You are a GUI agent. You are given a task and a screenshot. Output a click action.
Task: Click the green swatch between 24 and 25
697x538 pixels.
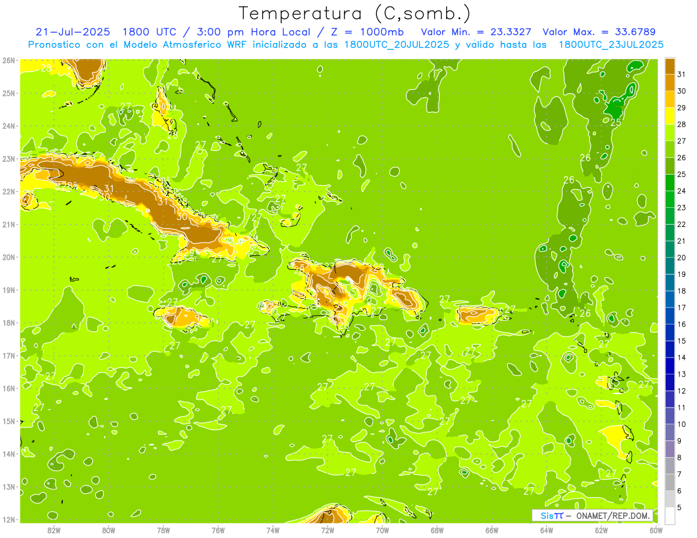point(670,183)
